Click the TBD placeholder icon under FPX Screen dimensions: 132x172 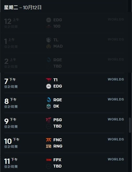49,166
